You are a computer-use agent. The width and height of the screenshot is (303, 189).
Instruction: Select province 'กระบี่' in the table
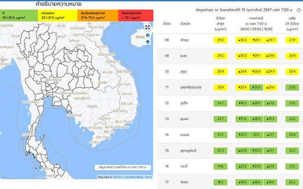(184, 166)
